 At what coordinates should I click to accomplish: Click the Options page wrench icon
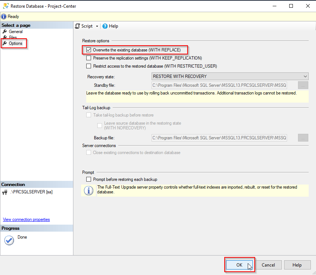(5, 43)
